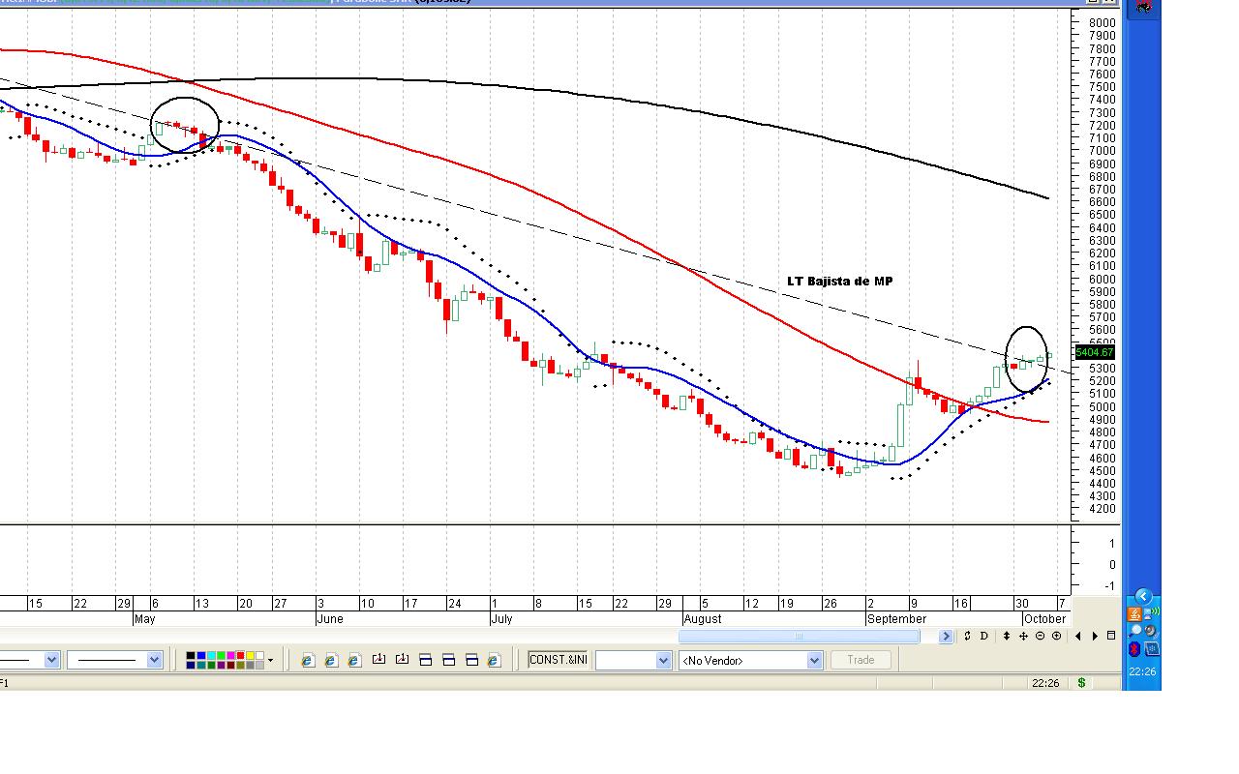Viewport: 1239px width, 774px height.
Task: Open line style dropdown beside the color palette
Action: [116, 660]
